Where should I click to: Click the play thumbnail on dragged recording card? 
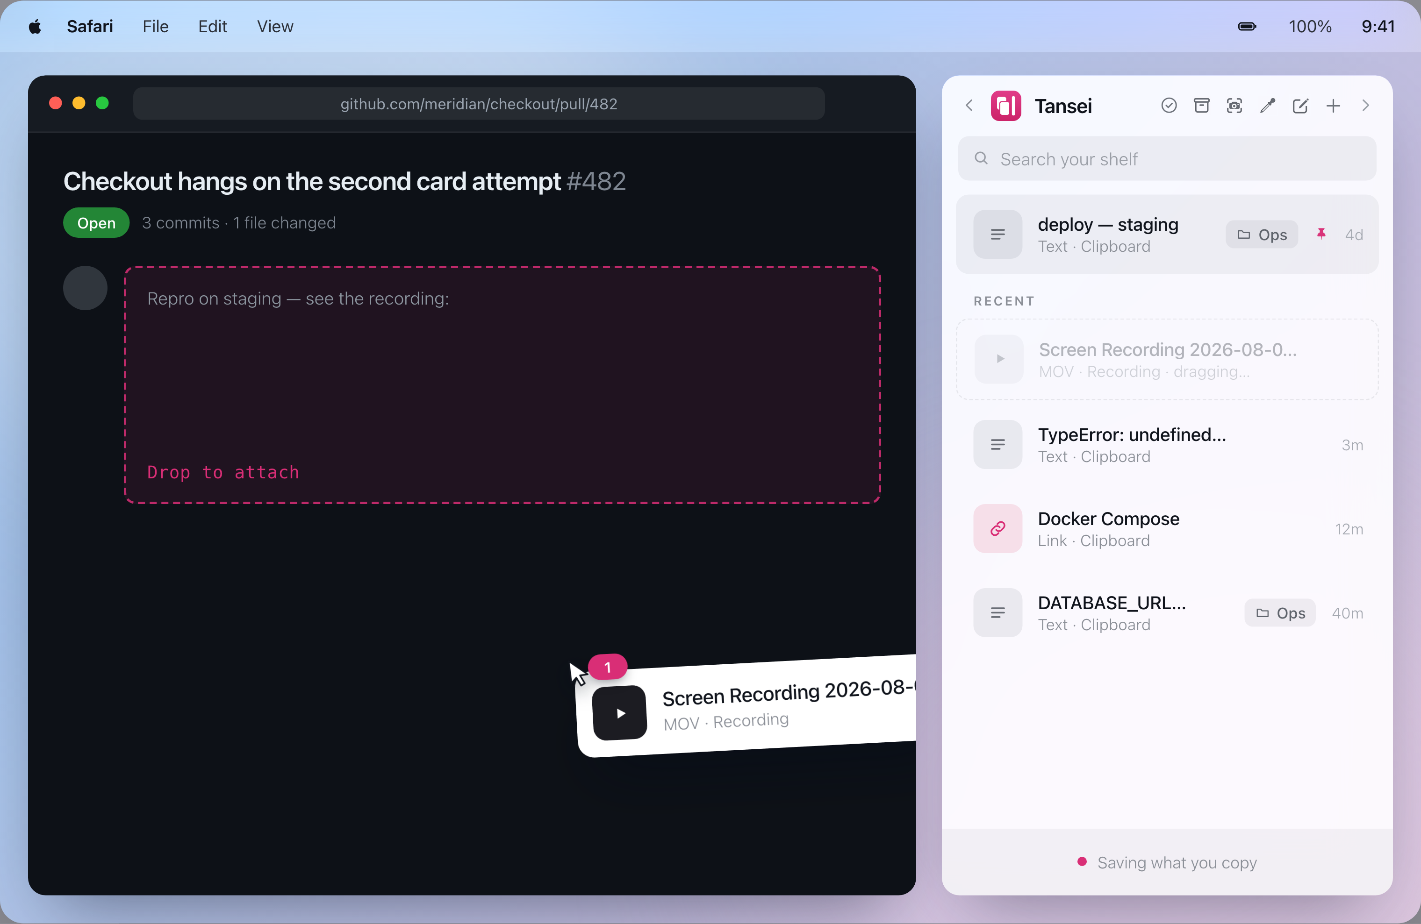coord(620,713)
